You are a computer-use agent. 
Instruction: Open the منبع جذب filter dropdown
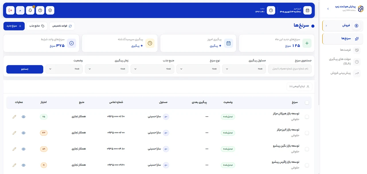pyautogui.click(x=152, y=69)
